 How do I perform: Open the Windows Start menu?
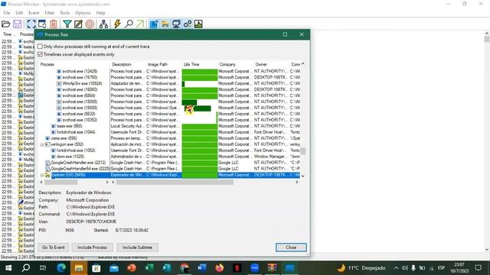(x=8, y=268)
